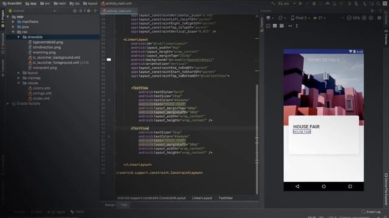
Task: Click the zoom to fit preview icon
Action: [x=371, y=18]
